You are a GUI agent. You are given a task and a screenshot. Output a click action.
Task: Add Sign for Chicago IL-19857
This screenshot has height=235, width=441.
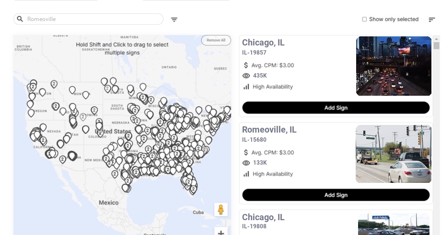click(x=336, y=108)
